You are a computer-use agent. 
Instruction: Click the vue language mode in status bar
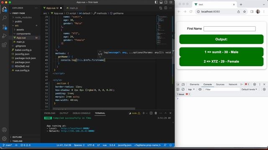tap(105, 145)
